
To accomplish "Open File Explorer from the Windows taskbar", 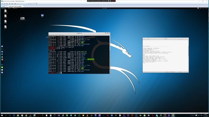I will [x=18, y=115].
